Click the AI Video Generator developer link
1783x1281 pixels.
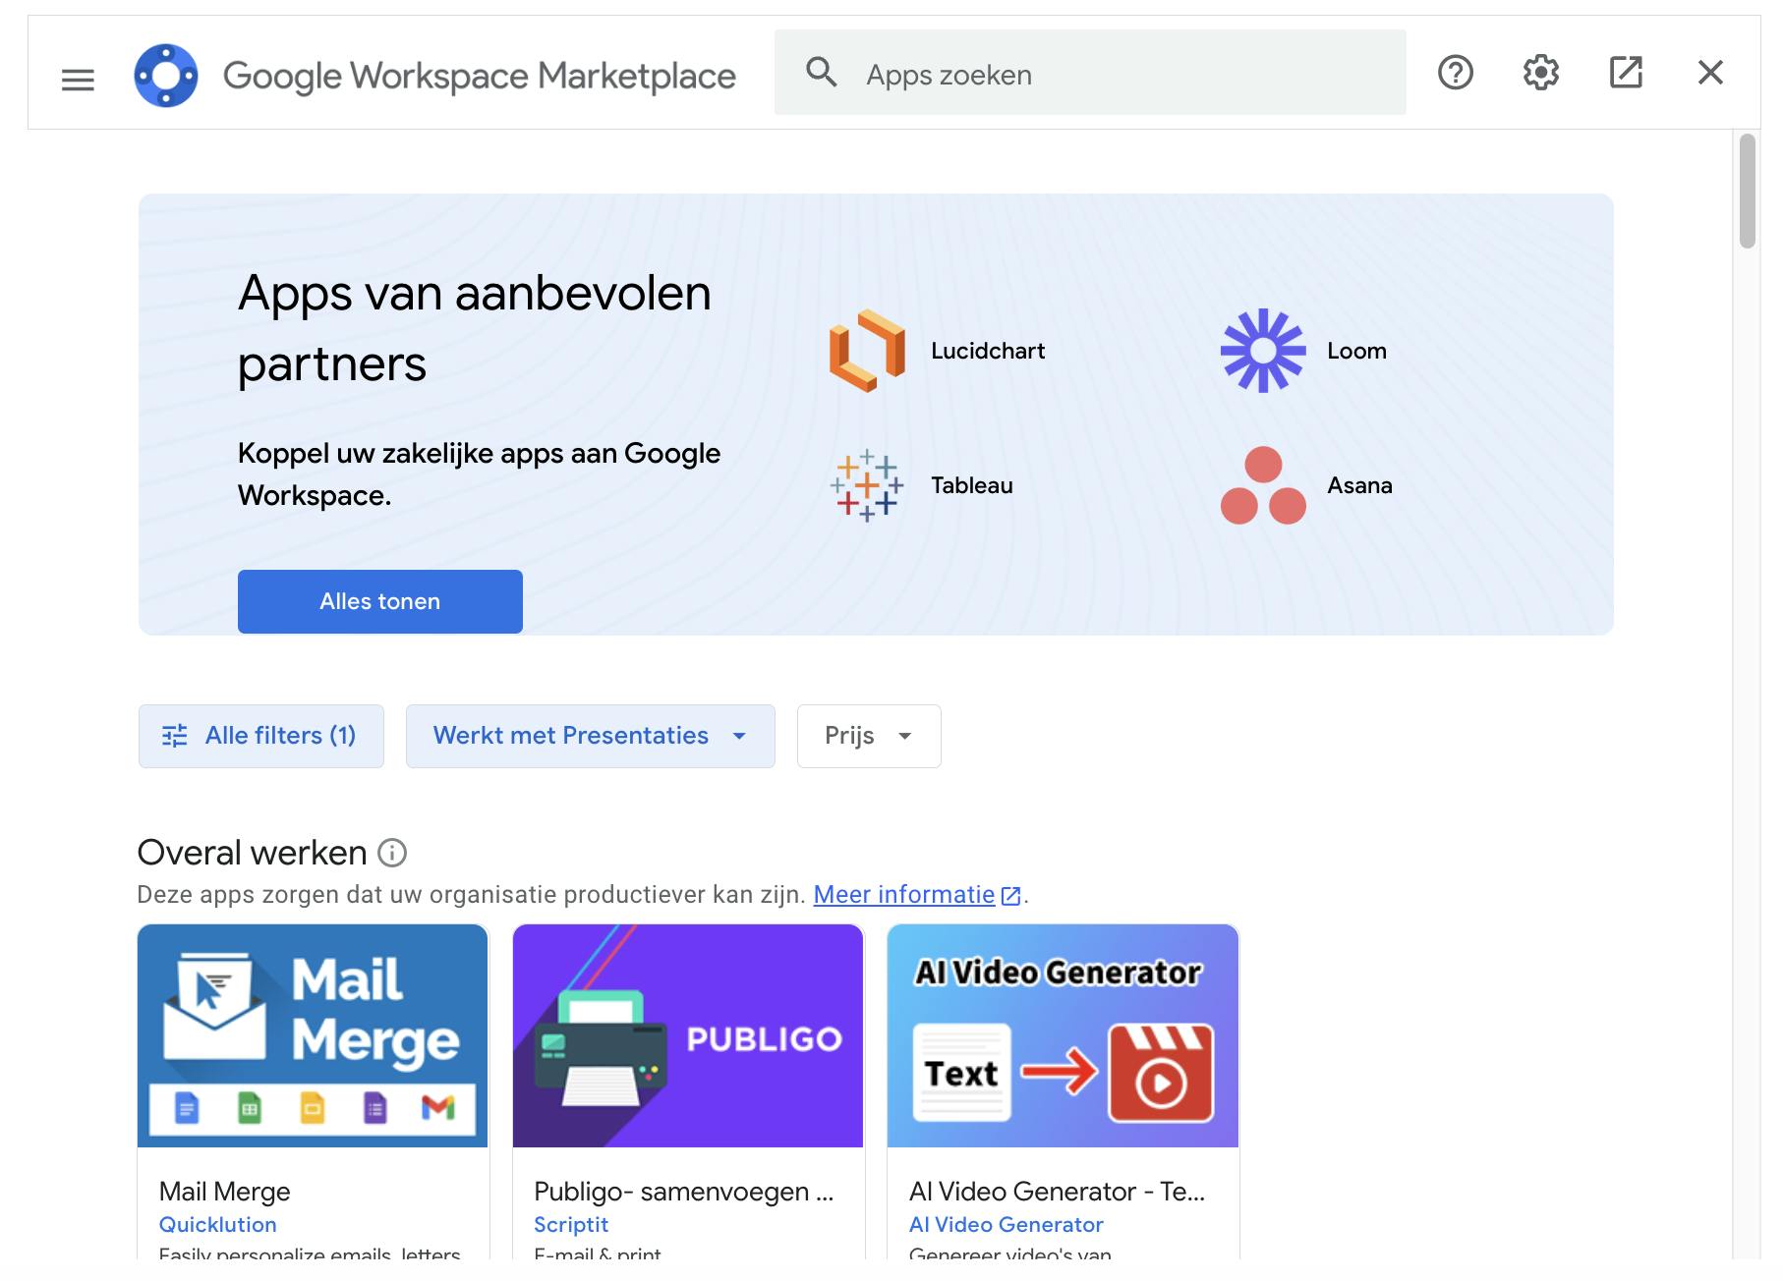(x=1007, y=1225)
